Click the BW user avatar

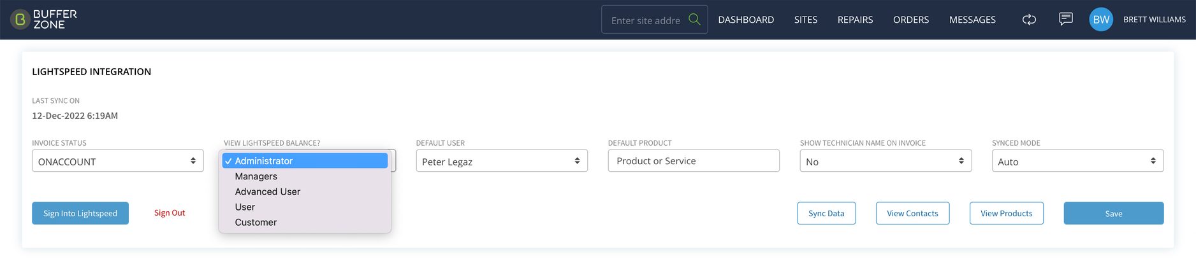(1101, 20)
